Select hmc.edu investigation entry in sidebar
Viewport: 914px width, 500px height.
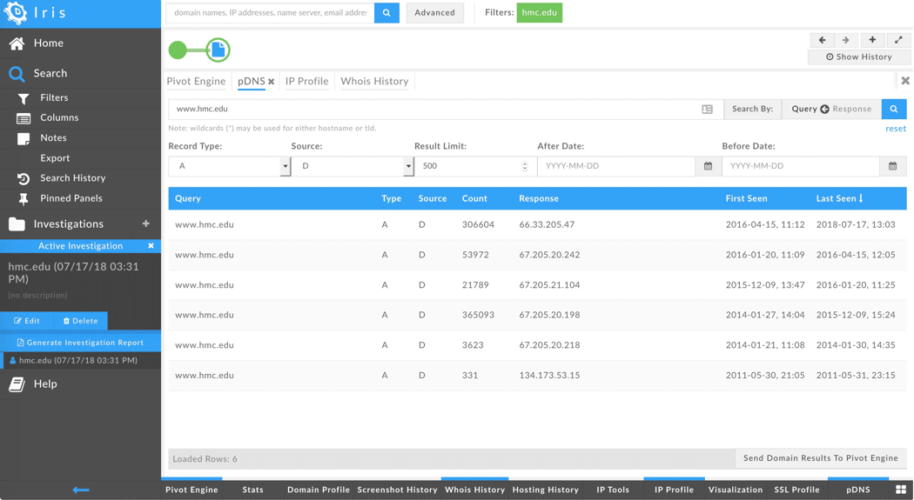tap(80, 360)
